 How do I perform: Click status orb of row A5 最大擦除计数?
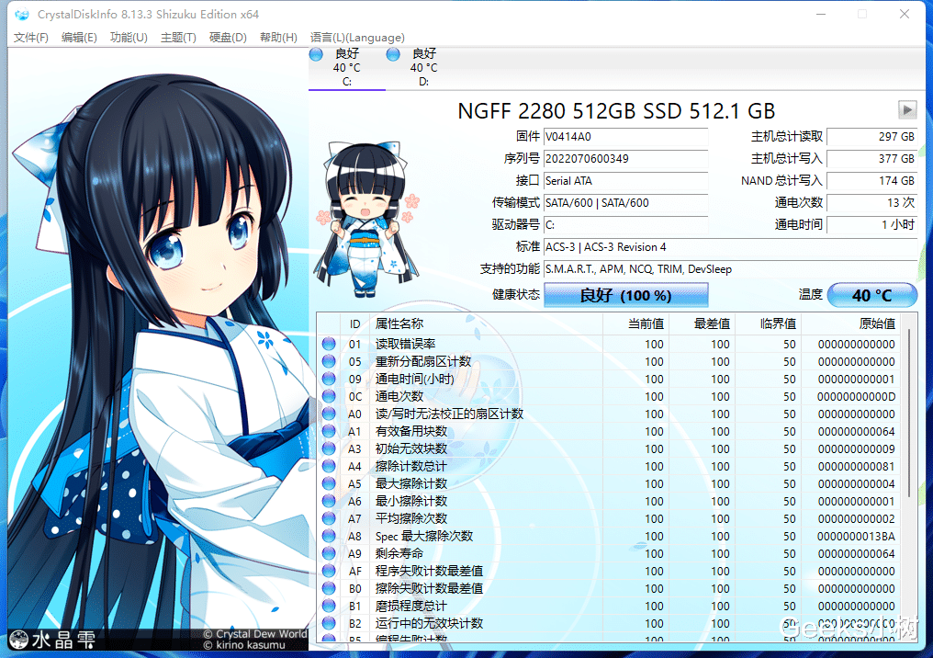point(329,483)
